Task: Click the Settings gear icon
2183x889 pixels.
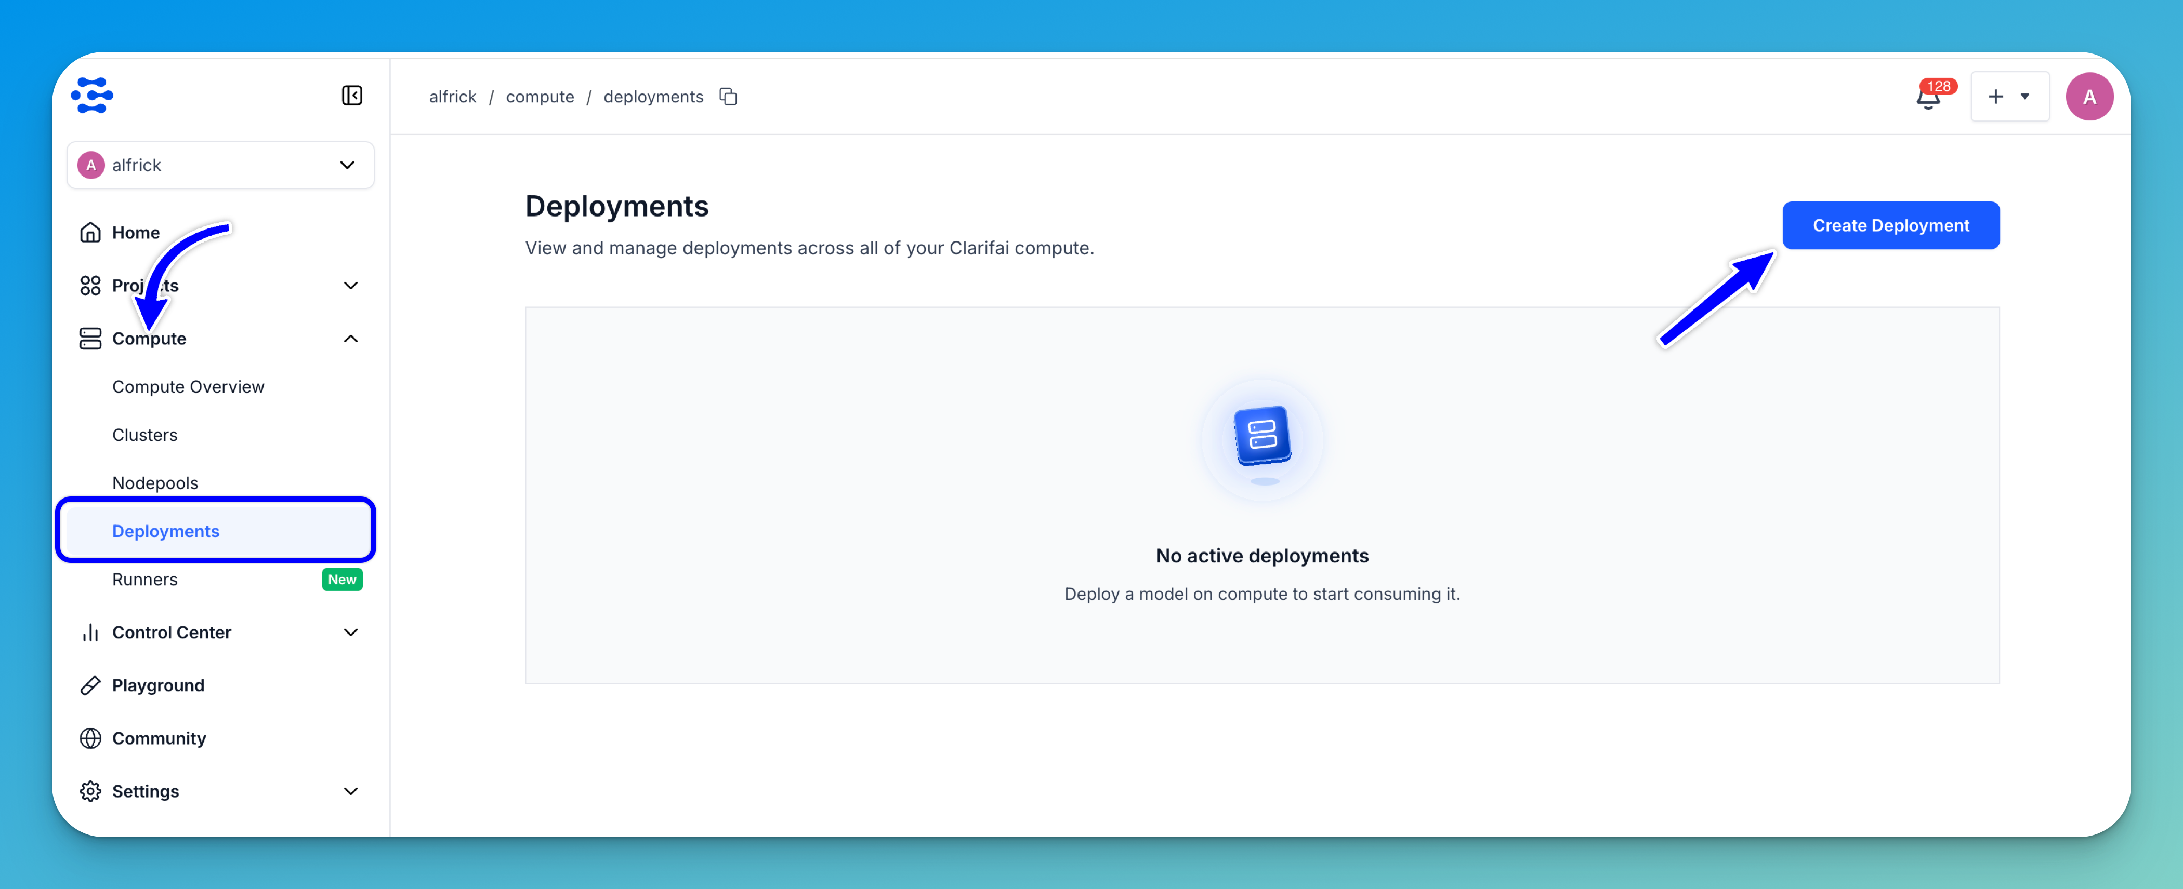Action: click(90, 791)
